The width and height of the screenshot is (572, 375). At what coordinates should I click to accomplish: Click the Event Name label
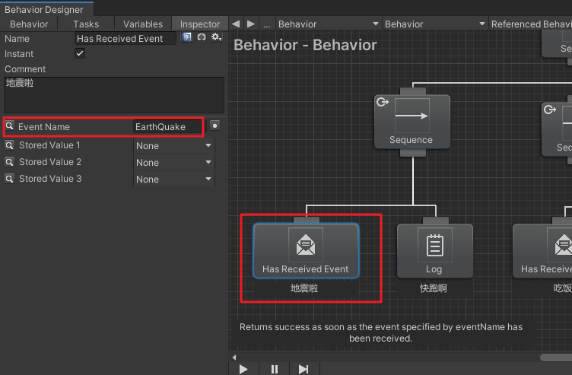44,126
